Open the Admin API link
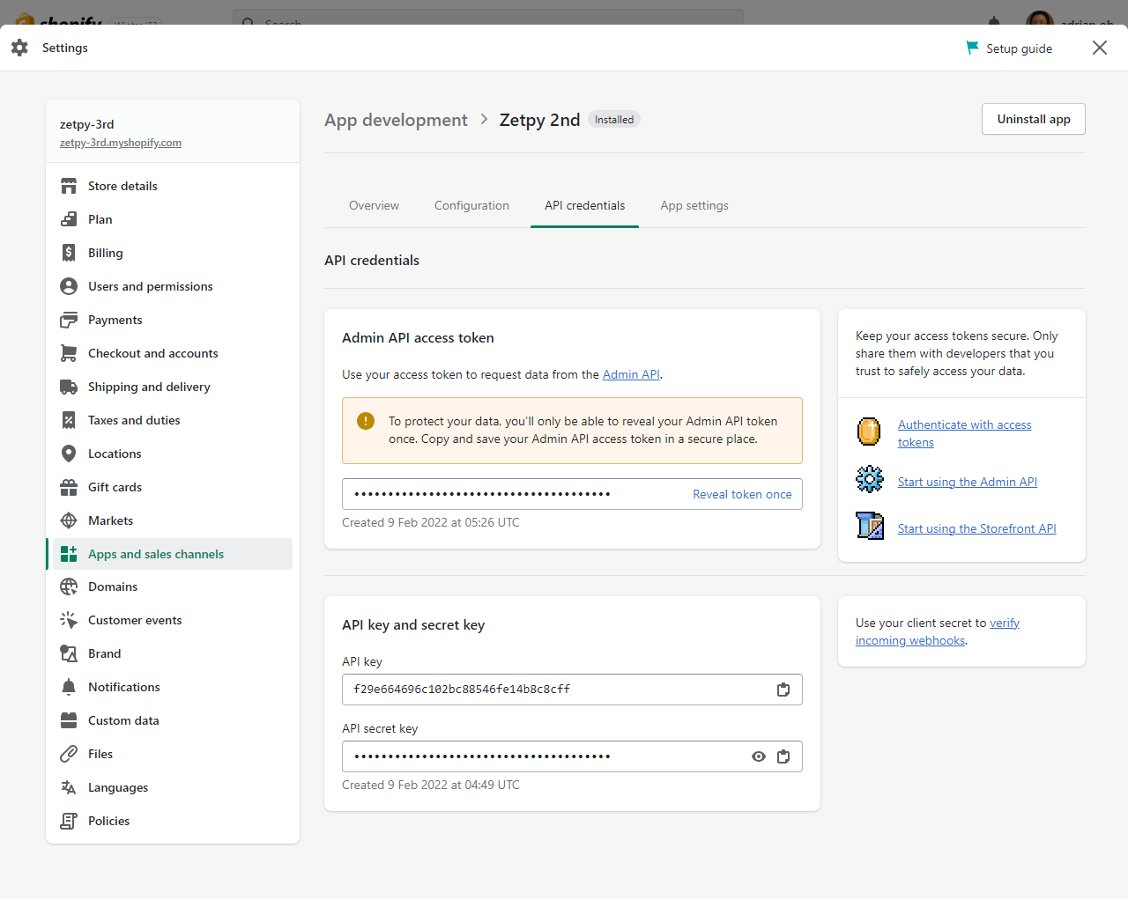The image size is (1128, 900). (x=631, y=374)
